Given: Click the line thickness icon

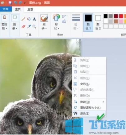Looking at the screenshot, I should [76, 18].
